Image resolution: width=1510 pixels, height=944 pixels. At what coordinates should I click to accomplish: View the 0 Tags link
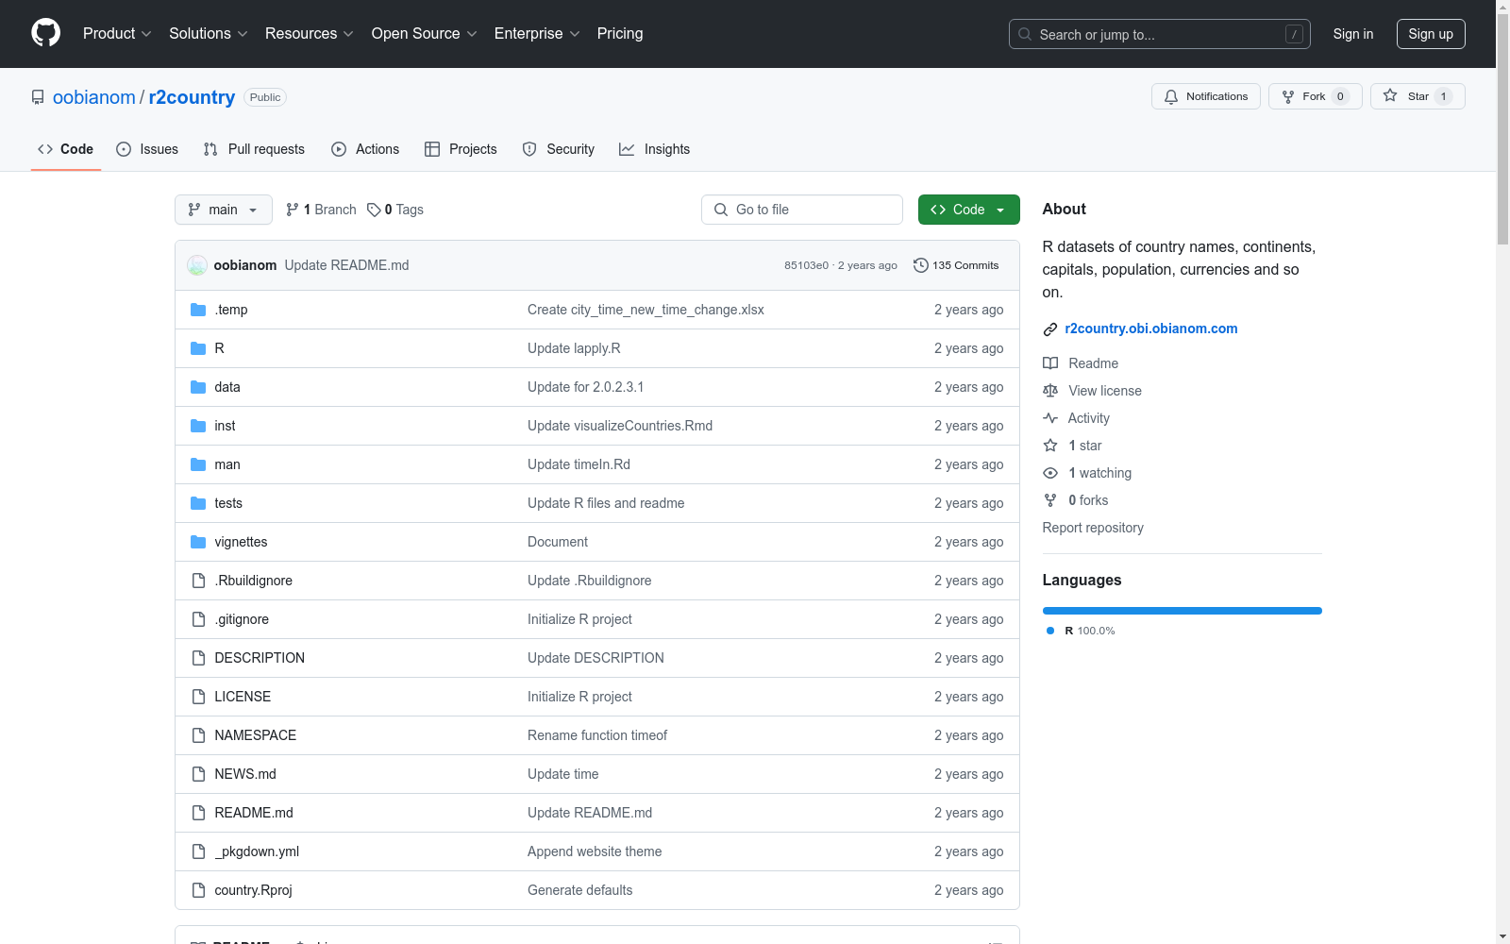[395, 210]
